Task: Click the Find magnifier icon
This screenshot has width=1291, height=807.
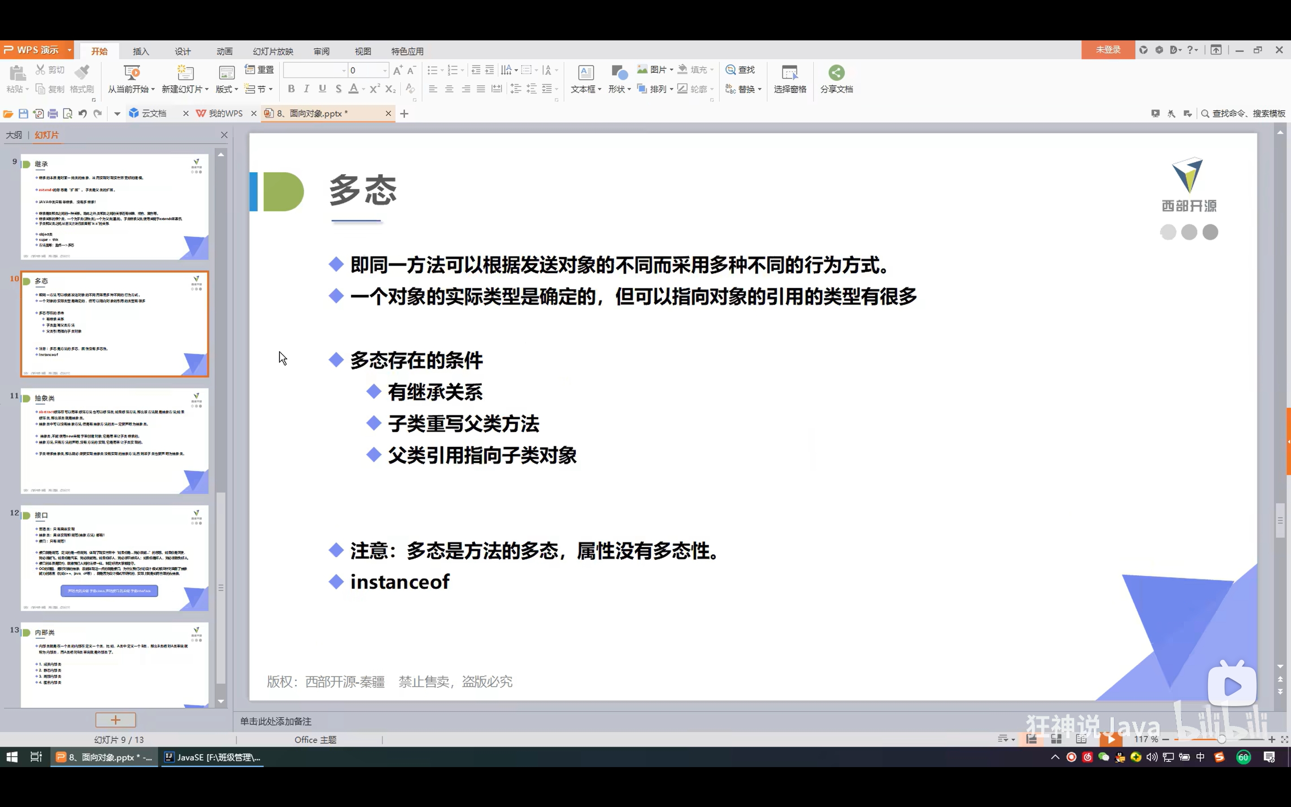Action: click(x=731, y=70)
